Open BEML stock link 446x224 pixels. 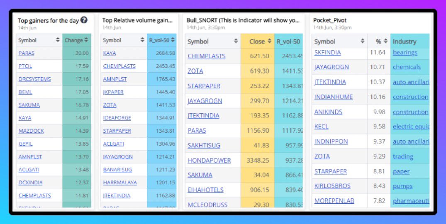point(25,92)
